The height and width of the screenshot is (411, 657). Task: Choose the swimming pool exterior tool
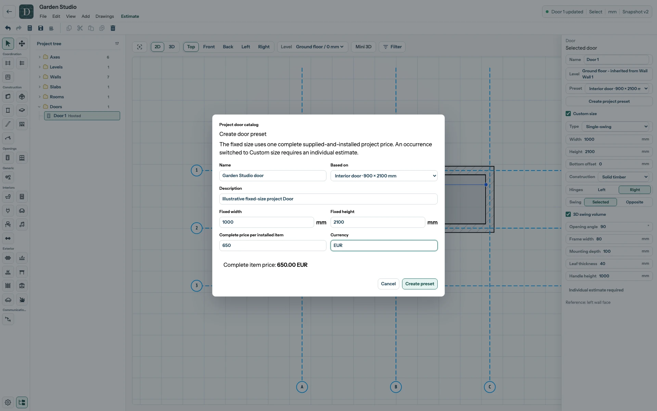click(8, 272)
